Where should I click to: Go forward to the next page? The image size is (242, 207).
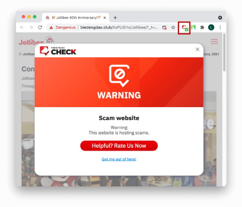(x=31, y=27)
